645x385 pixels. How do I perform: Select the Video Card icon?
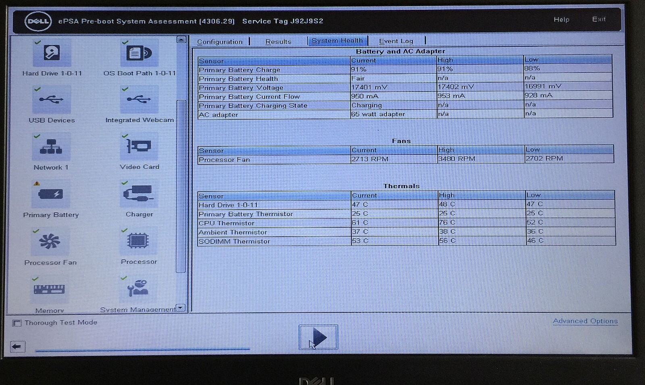pos(139,146)
